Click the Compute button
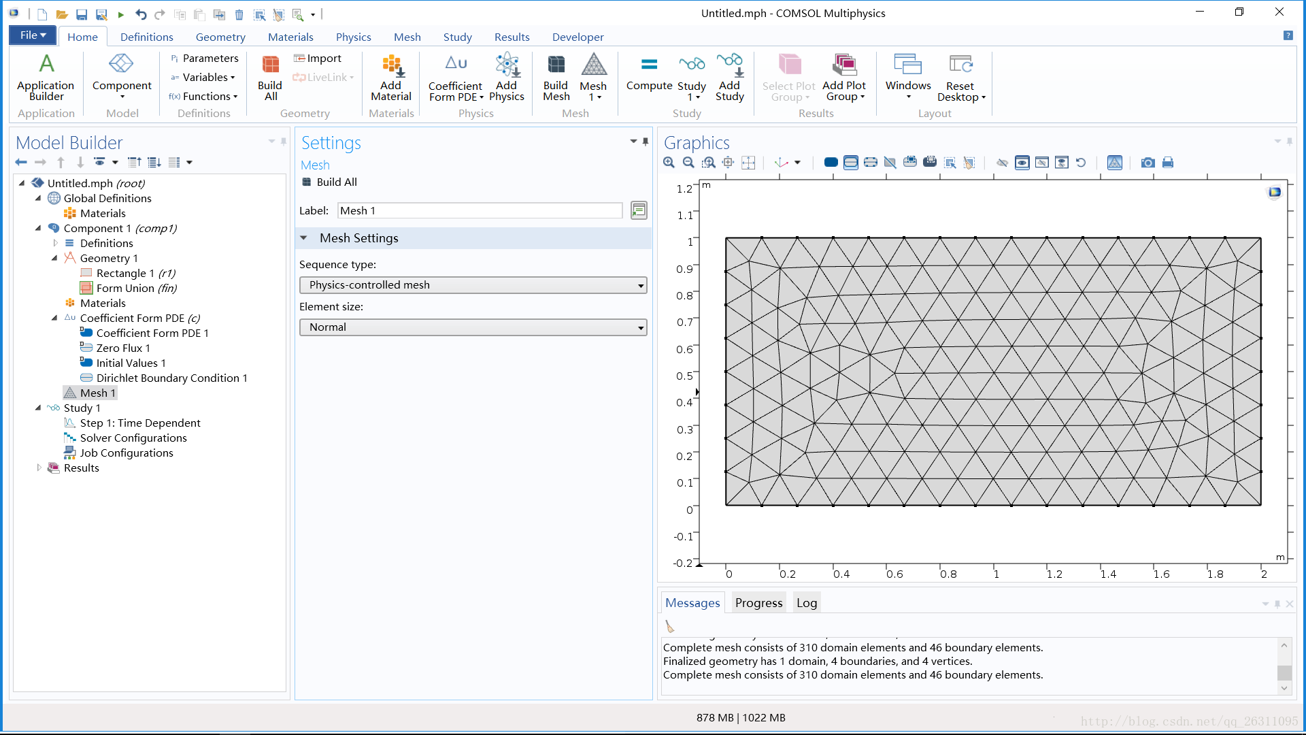 [x=649, y=73]
